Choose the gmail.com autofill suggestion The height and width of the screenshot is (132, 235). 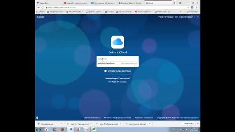point(117,63)
